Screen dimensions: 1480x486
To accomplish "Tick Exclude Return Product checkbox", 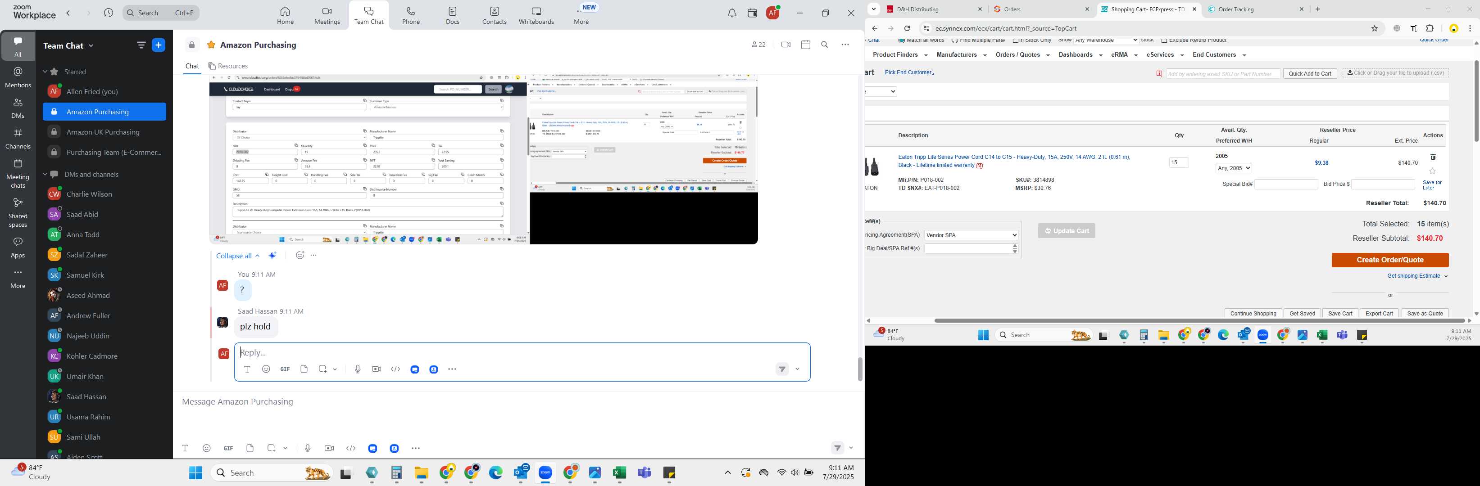I will 1164,40.
